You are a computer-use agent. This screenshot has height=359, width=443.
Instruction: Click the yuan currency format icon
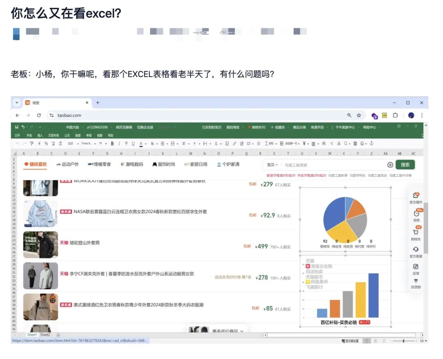pos(39,144)
